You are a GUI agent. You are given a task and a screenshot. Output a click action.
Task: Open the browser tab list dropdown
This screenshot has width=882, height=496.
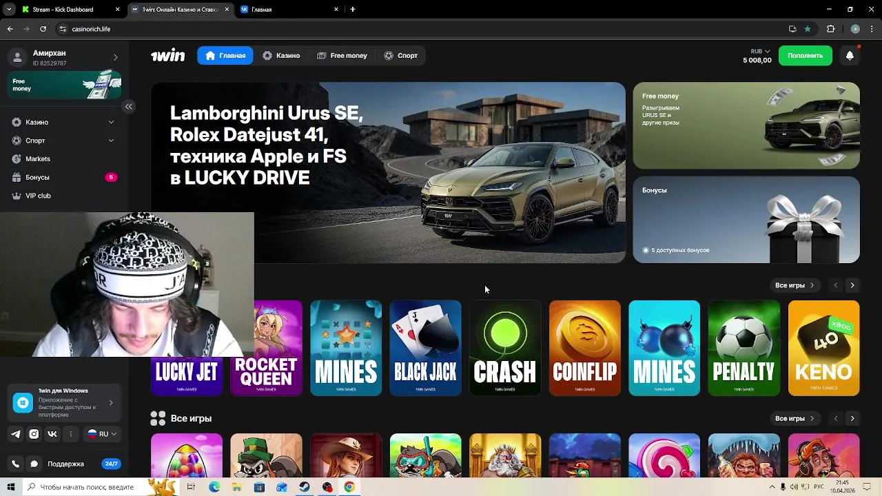9,10
